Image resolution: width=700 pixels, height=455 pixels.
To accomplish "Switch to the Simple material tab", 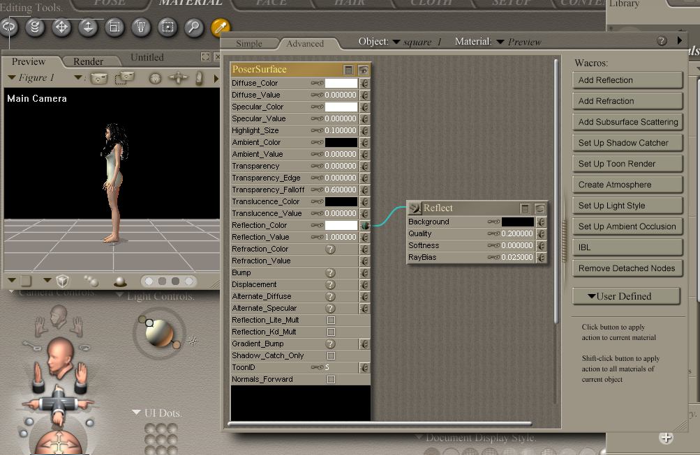I will 249,43.
